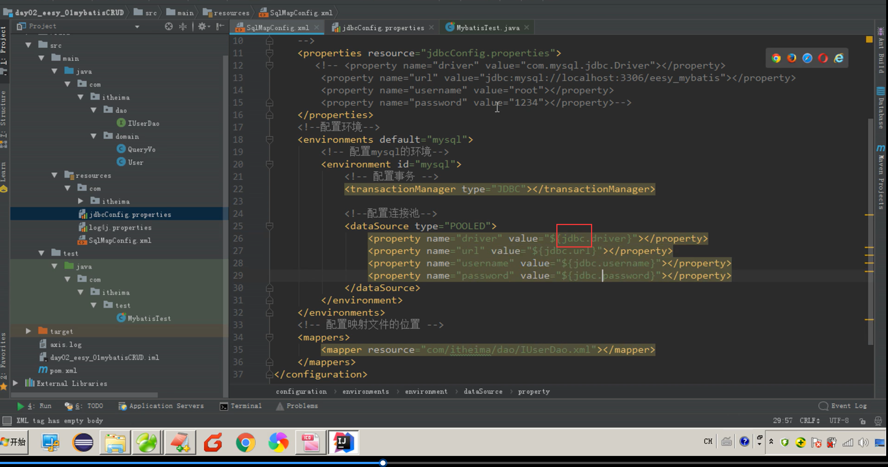Image resolution: width=888 pixels, height=467 pixels.
Task: Open in Chrome browser preview icon
Action: point(776,58)
